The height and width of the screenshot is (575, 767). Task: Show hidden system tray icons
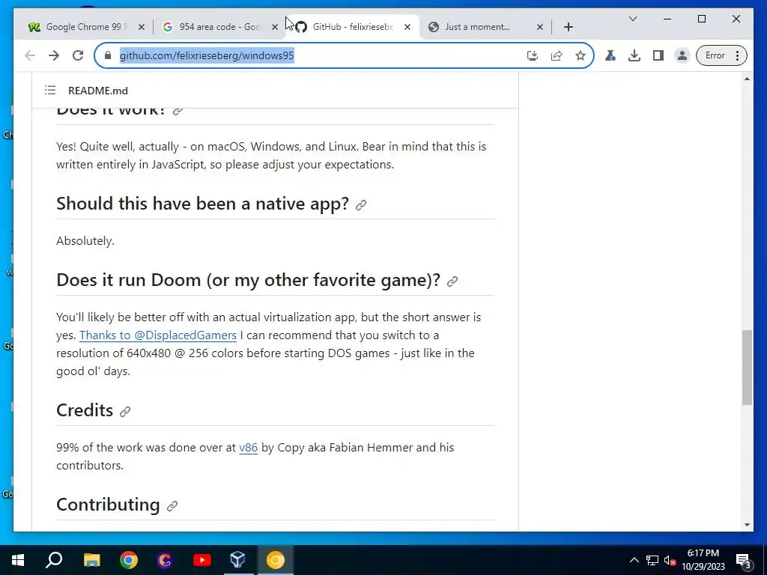(x=634, y=560)
